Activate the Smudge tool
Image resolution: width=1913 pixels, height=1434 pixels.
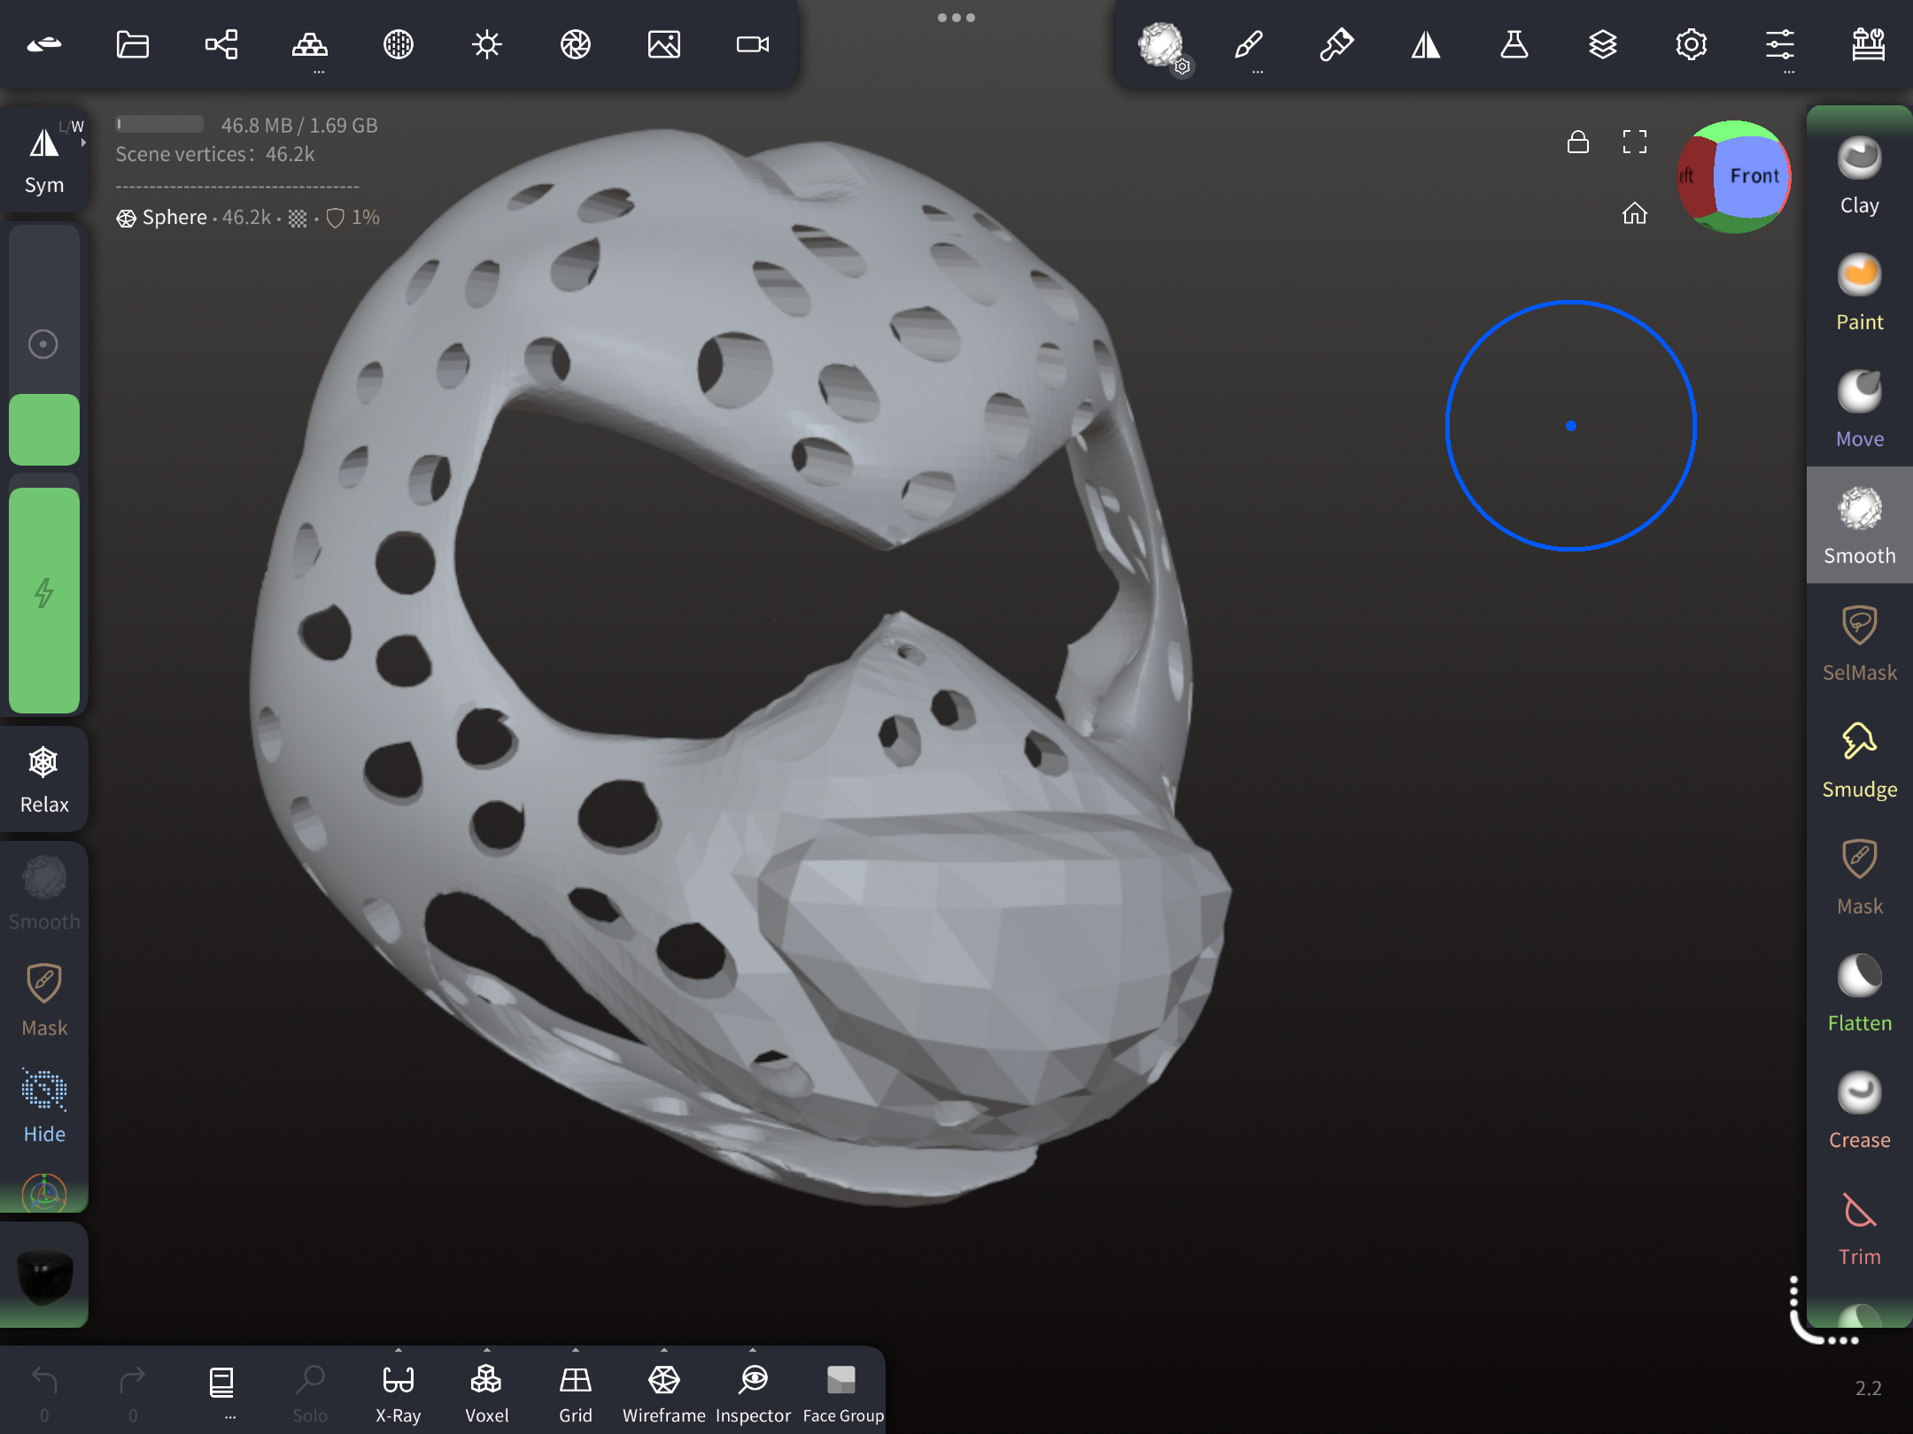point(1859,759)
